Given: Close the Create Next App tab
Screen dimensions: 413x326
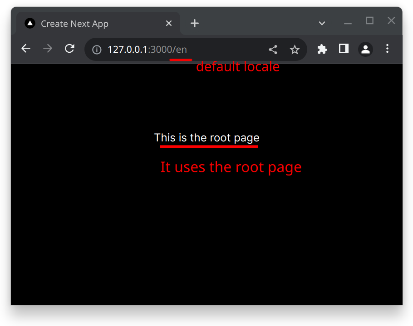Looking at the screenshot, I should pos(168,23).
